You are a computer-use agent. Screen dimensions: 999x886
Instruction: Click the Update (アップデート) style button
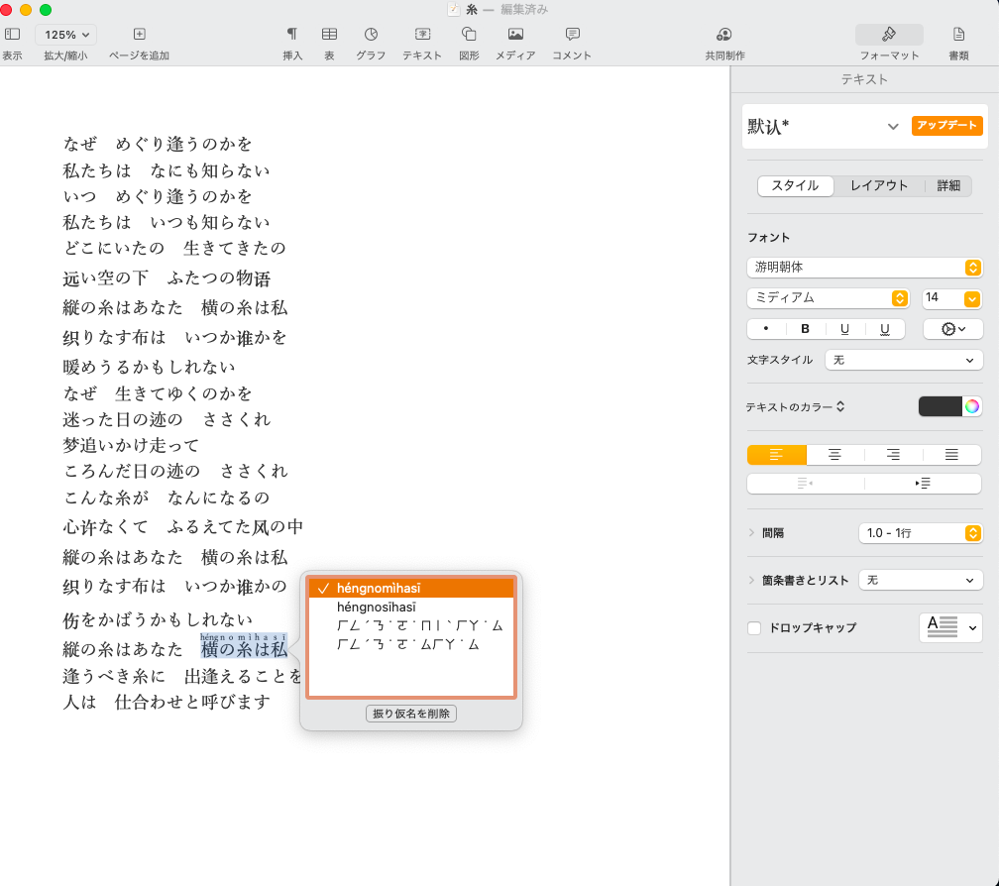(x=947, y=126)
